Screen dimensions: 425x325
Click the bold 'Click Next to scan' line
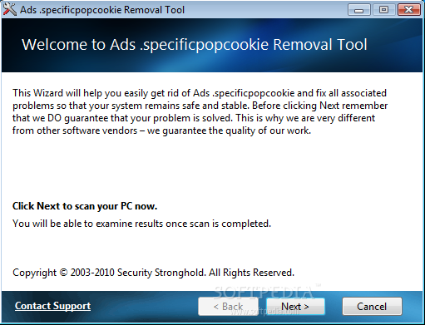point(85,206)
